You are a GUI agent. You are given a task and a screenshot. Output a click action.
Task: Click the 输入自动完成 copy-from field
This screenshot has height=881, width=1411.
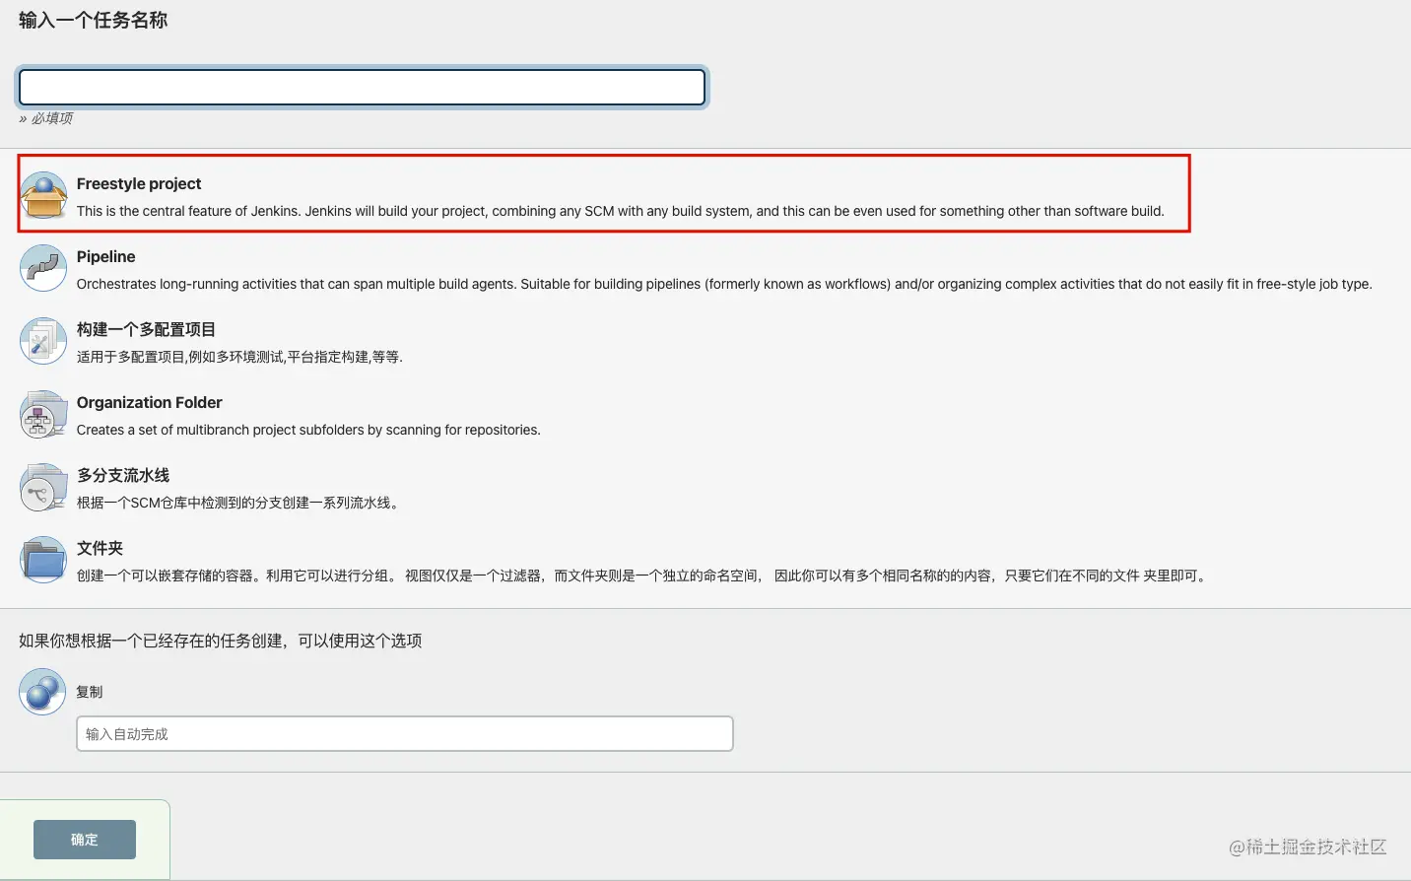405,734
